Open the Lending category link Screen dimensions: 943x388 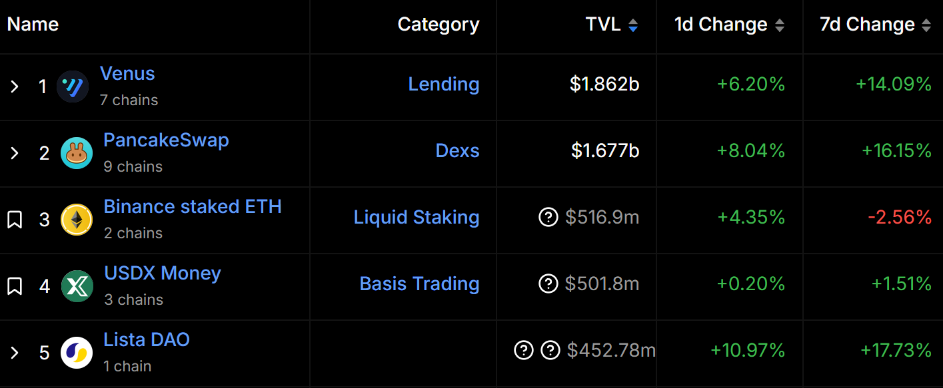(444, 85)
